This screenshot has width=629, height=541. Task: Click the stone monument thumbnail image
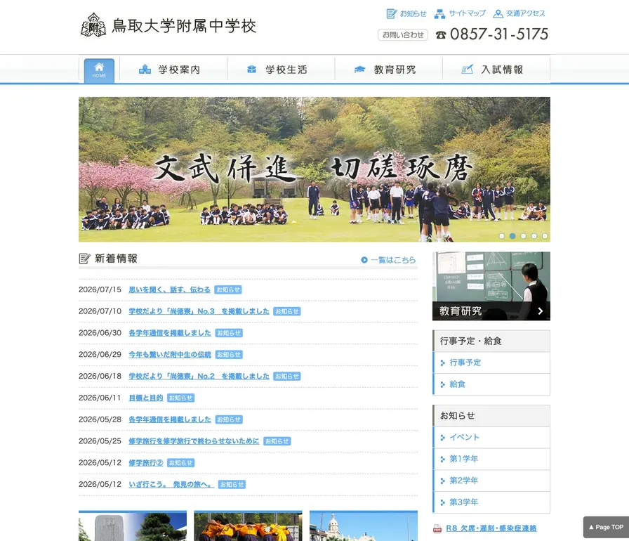pyautogui.click(x=133, y=526)
